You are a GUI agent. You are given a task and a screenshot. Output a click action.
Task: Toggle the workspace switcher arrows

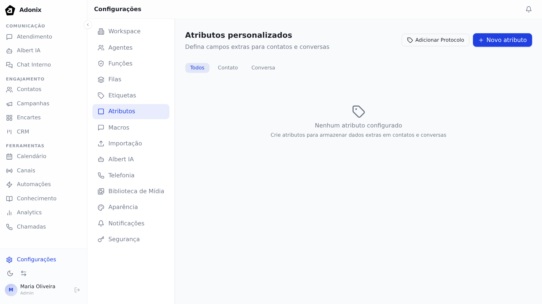tap(24, 273)
